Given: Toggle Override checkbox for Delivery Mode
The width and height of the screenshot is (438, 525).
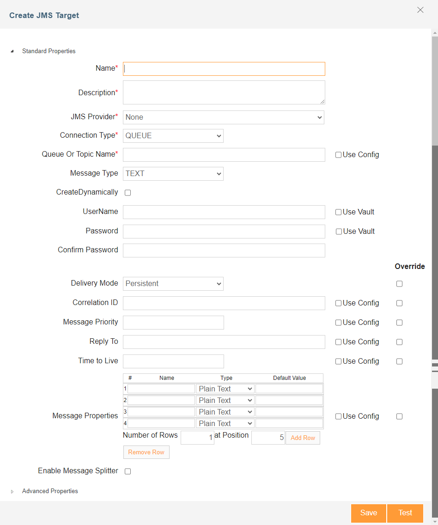Looking at the screenshot, I should tap(399, 284).
